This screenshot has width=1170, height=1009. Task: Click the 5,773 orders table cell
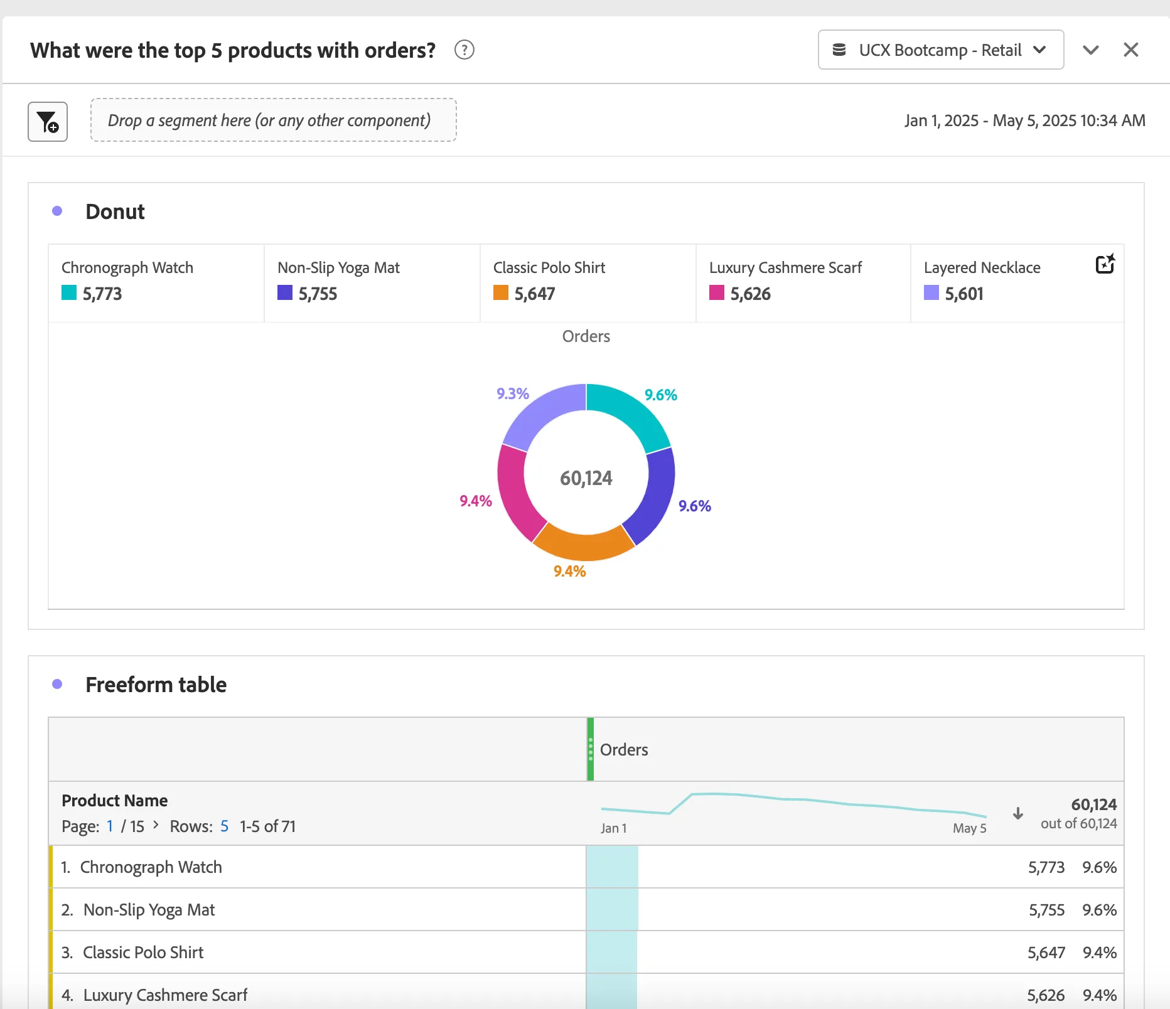tap(1046, 867)
